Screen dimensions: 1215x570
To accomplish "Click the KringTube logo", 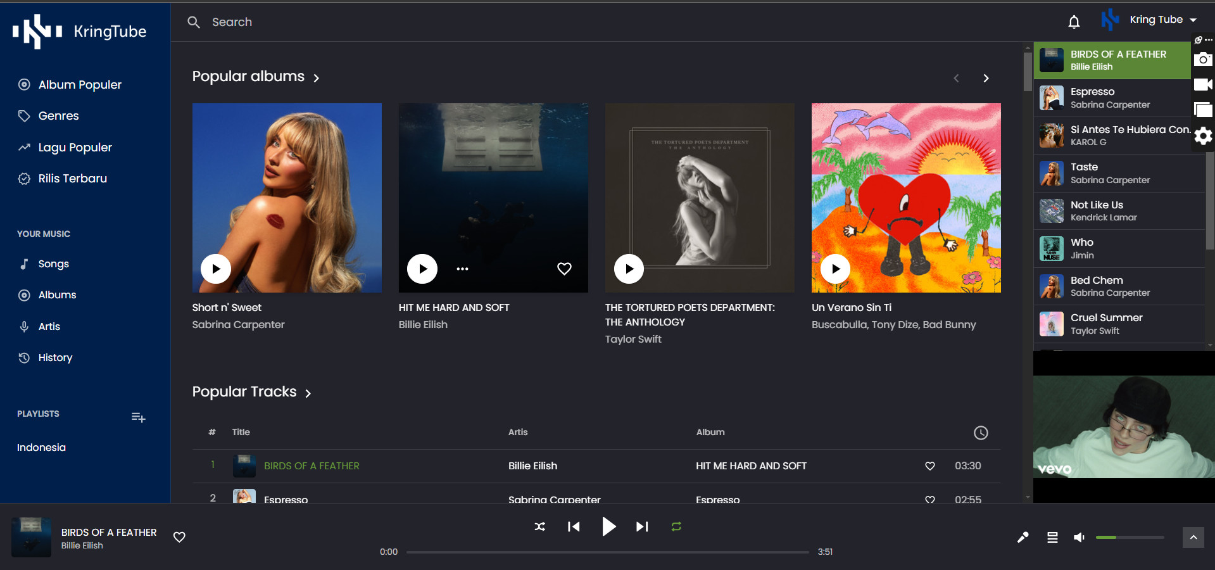I will [x=80, y=31].
